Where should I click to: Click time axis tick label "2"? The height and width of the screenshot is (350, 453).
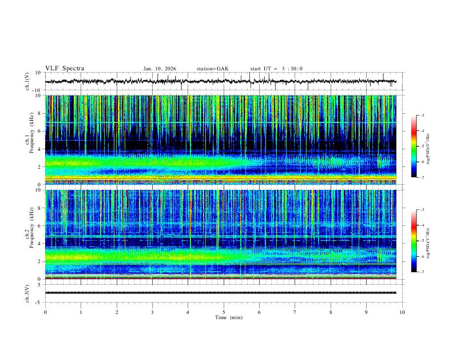tap(117, 312)
